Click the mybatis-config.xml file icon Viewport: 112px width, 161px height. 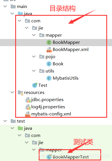(x=27, y=114)
